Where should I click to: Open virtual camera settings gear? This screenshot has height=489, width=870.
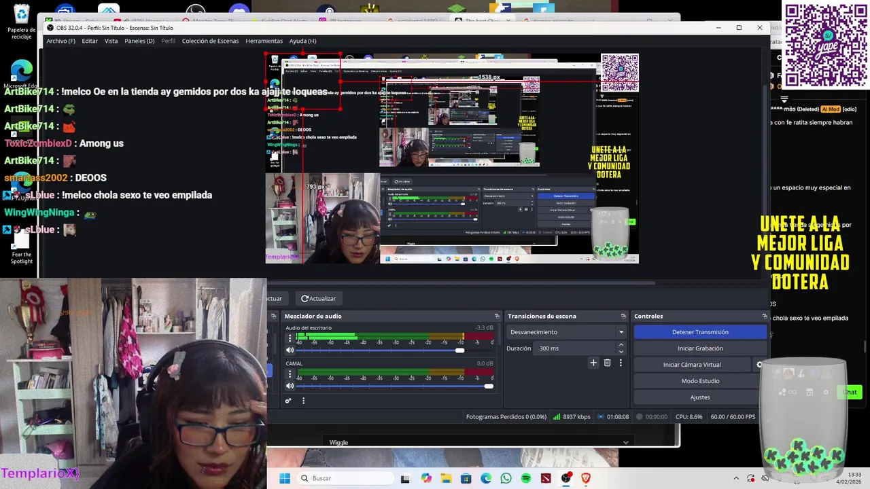tap(760, 365)
